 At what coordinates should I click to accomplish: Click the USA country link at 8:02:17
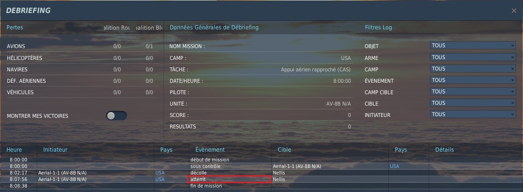click(160, 173)
